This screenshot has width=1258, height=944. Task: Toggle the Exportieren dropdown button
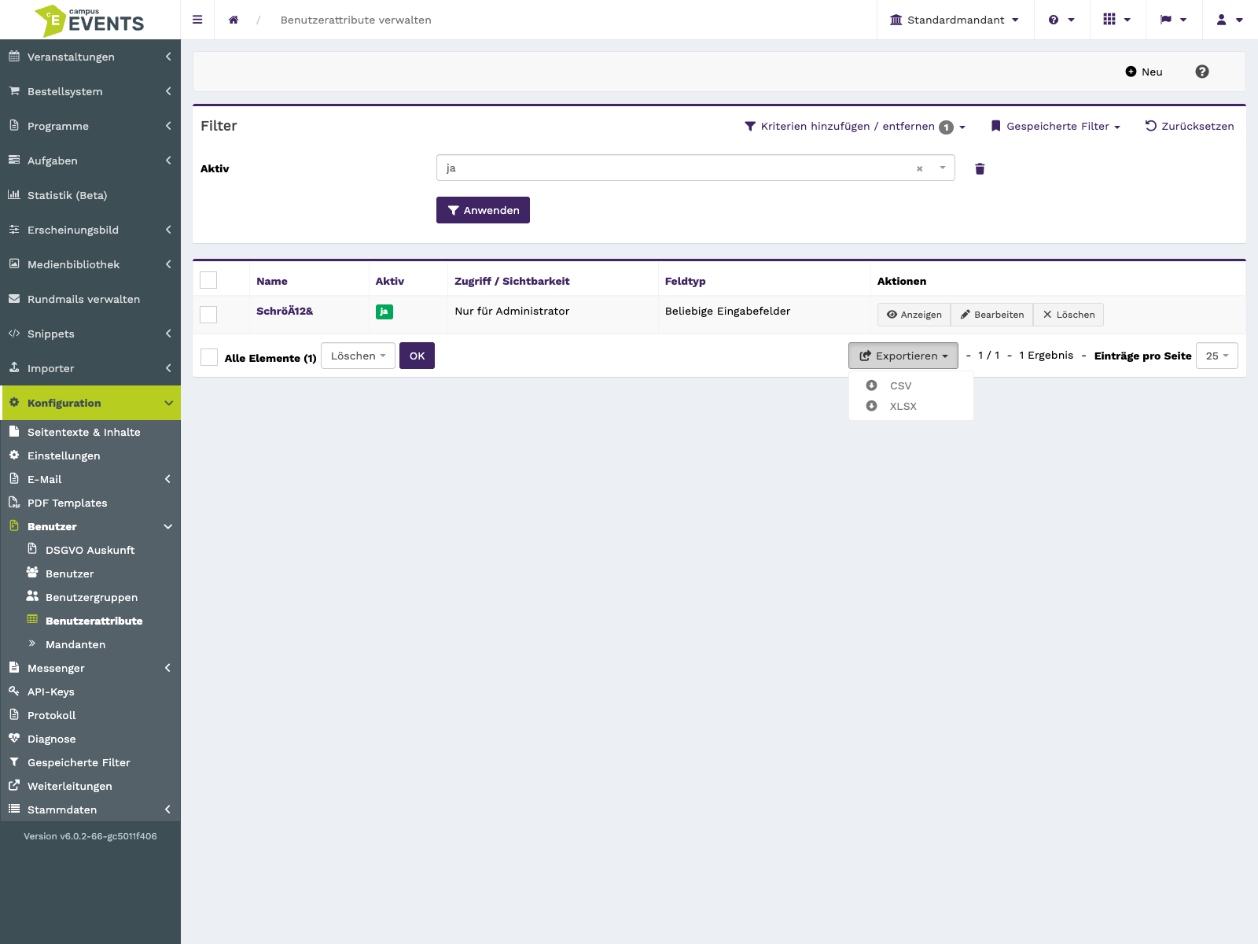pyautogui.click(x=903, y=356)
